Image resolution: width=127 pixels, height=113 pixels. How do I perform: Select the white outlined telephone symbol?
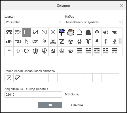(x=18, y=32)
